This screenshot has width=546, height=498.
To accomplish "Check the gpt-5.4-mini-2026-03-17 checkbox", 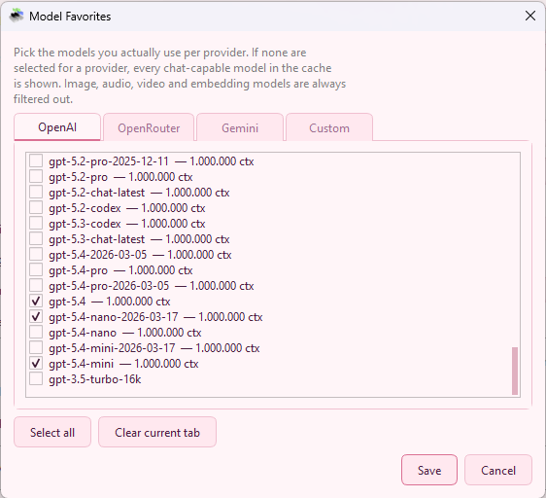I will pos(36,347).
